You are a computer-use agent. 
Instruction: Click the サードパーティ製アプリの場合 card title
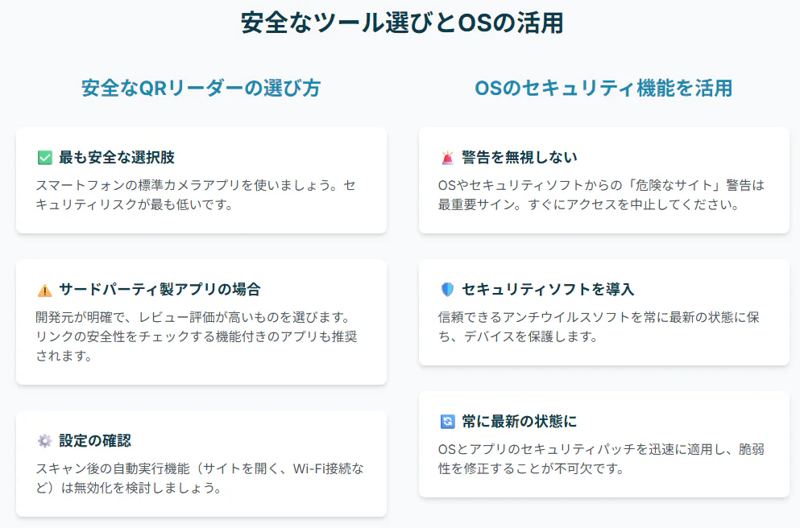(x=160, y=289)
